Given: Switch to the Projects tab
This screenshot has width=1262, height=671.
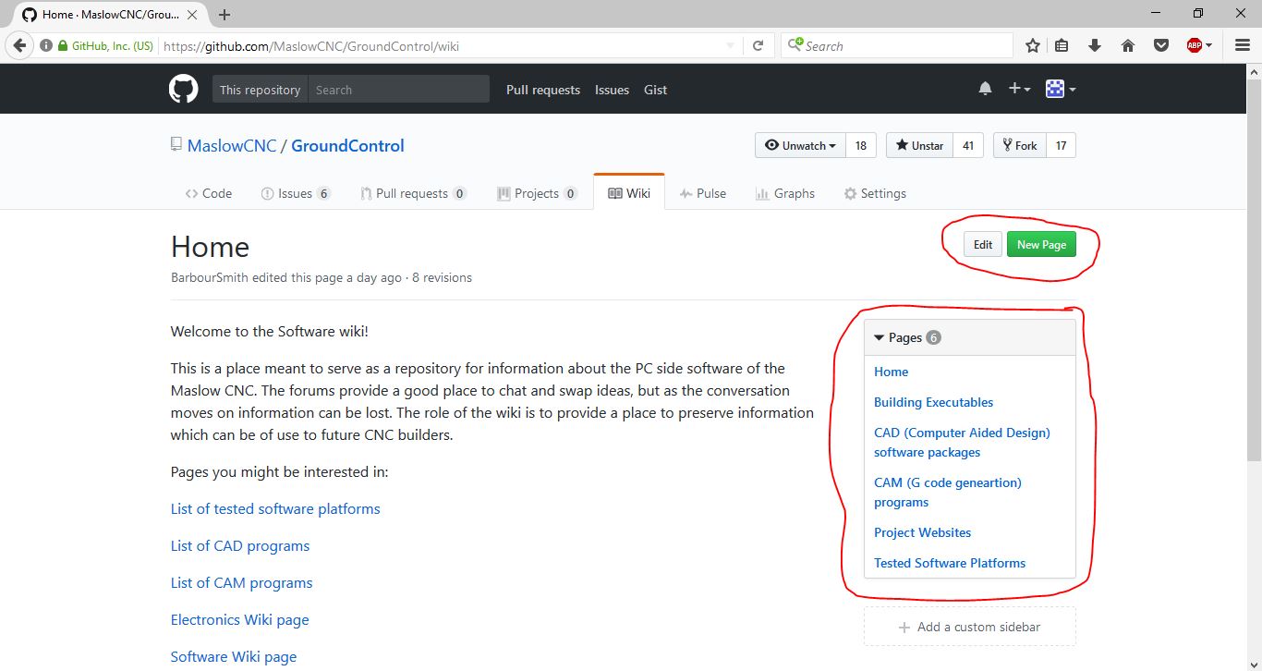Looking at the screenshot, I should [537, 193].
